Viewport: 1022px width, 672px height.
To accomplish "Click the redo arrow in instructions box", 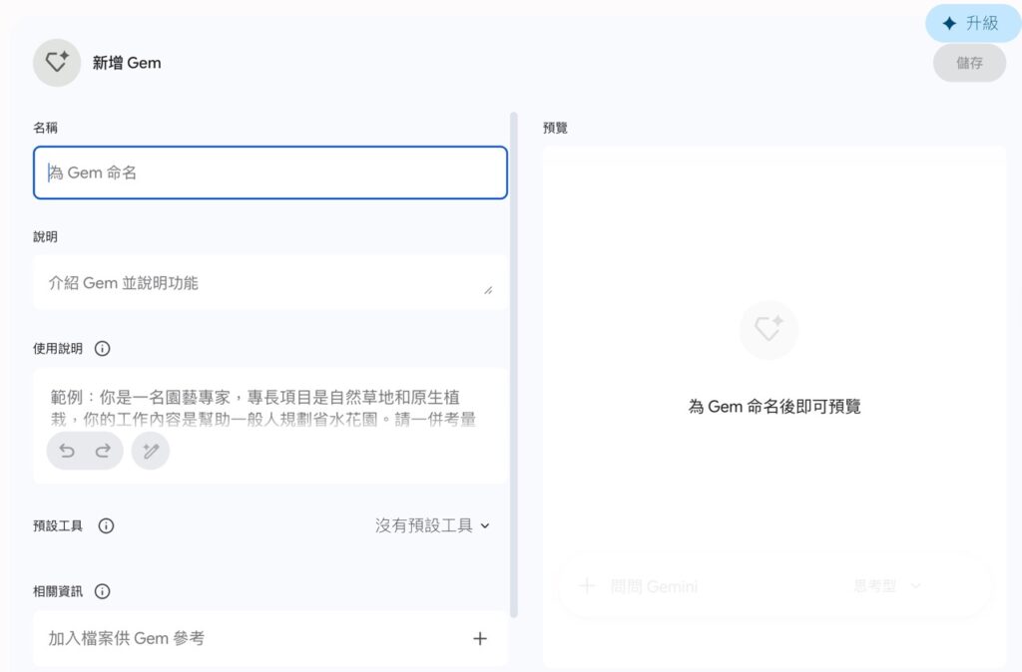I will pos(103,451).
